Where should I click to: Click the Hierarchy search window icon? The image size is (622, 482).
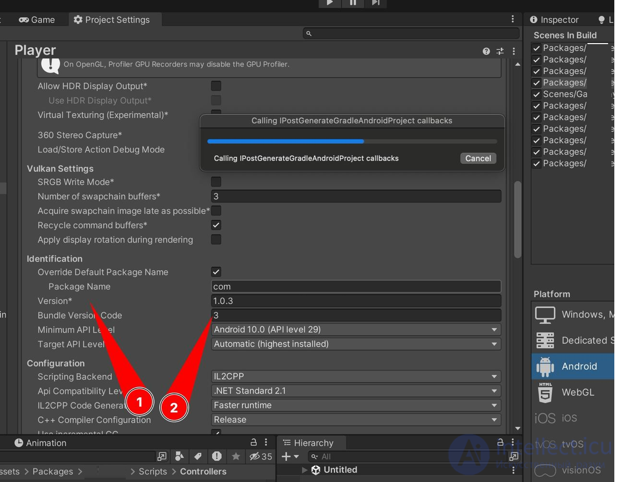click(514, 456)
